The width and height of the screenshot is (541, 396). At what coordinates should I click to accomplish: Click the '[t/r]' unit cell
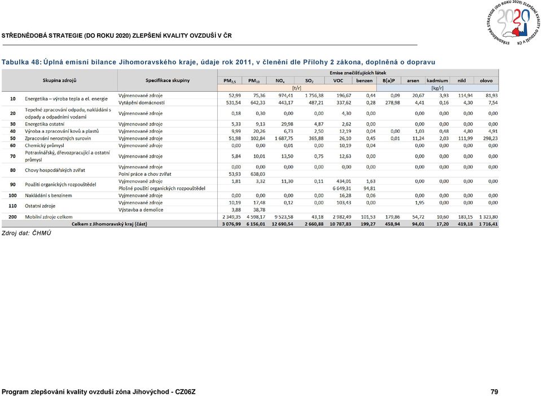point(297,88)
